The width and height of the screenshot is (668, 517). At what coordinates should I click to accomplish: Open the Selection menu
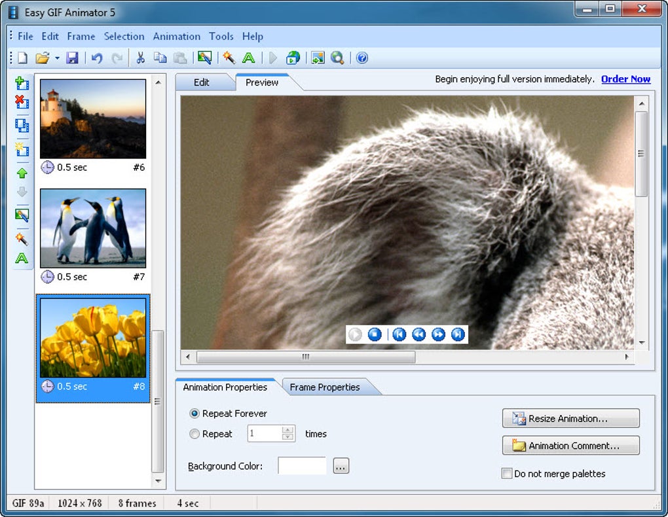coord(124,37)
